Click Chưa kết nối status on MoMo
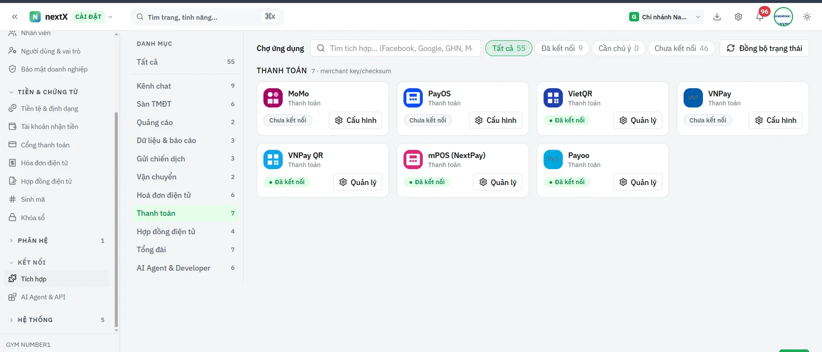The width and height of the screenshot is (822, 352). [288, 120]
